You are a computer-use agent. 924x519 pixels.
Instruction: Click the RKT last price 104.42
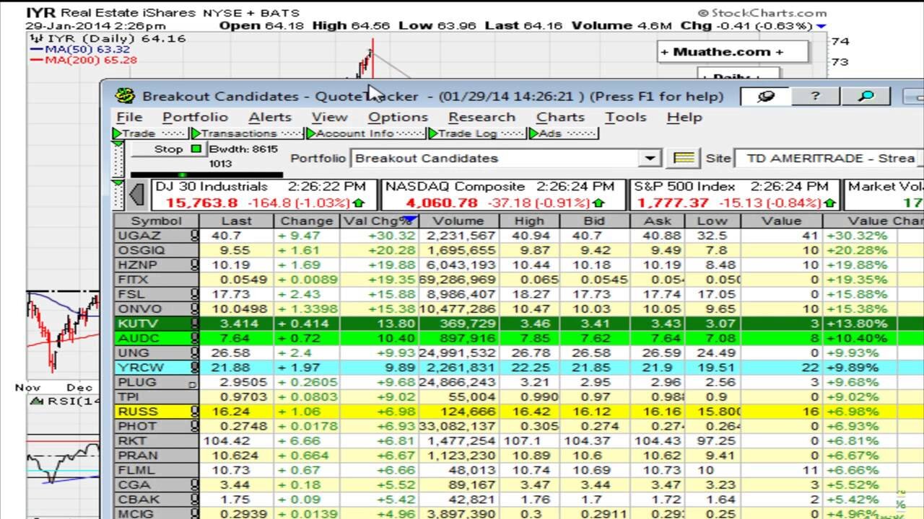pyautogui.click(x=227, y=440)
